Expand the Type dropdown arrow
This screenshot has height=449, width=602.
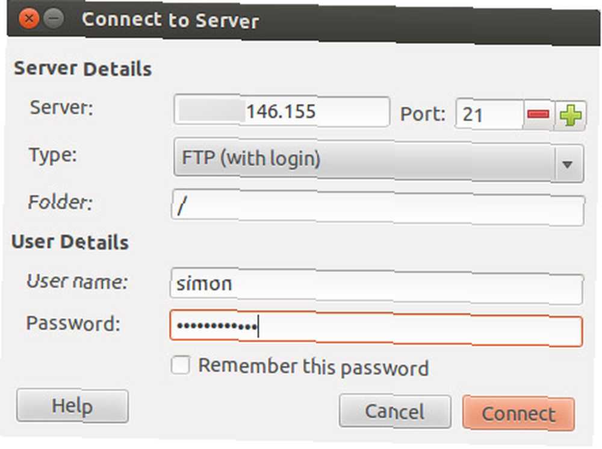tap(568, 164)
